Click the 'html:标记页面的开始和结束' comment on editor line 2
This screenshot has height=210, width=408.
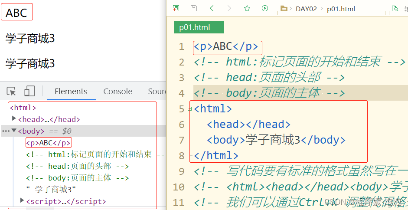coord(300,62)
